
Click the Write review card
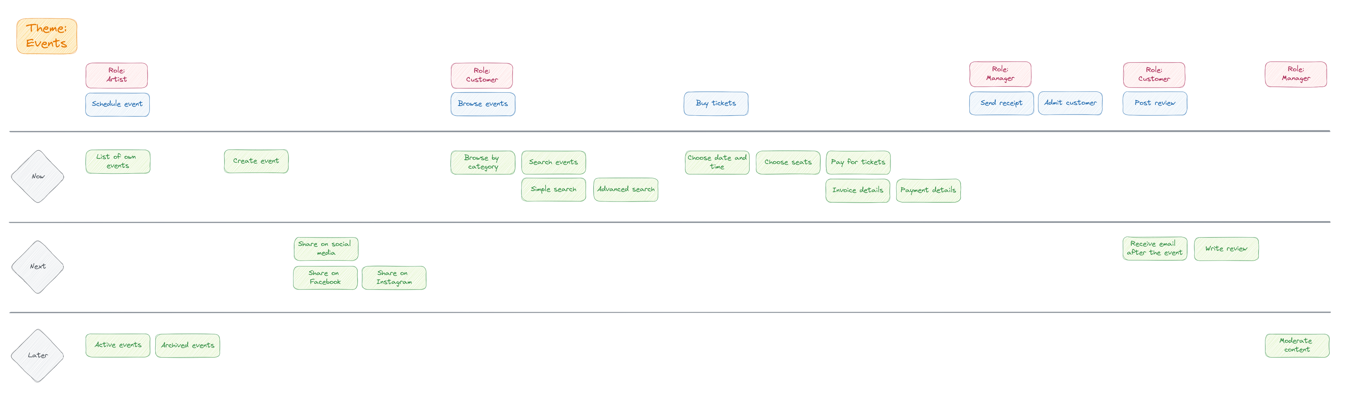[1226, 249]
